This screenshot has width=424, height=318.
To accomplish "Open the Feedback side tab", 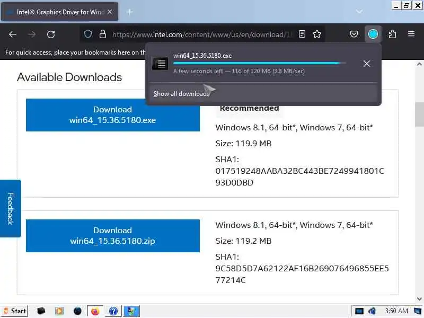I will pyautogui.click(x=10, y=208).
